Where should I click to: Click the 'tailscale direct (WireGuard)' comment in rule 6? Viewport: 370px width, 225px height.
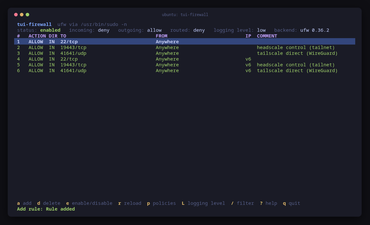297,71
